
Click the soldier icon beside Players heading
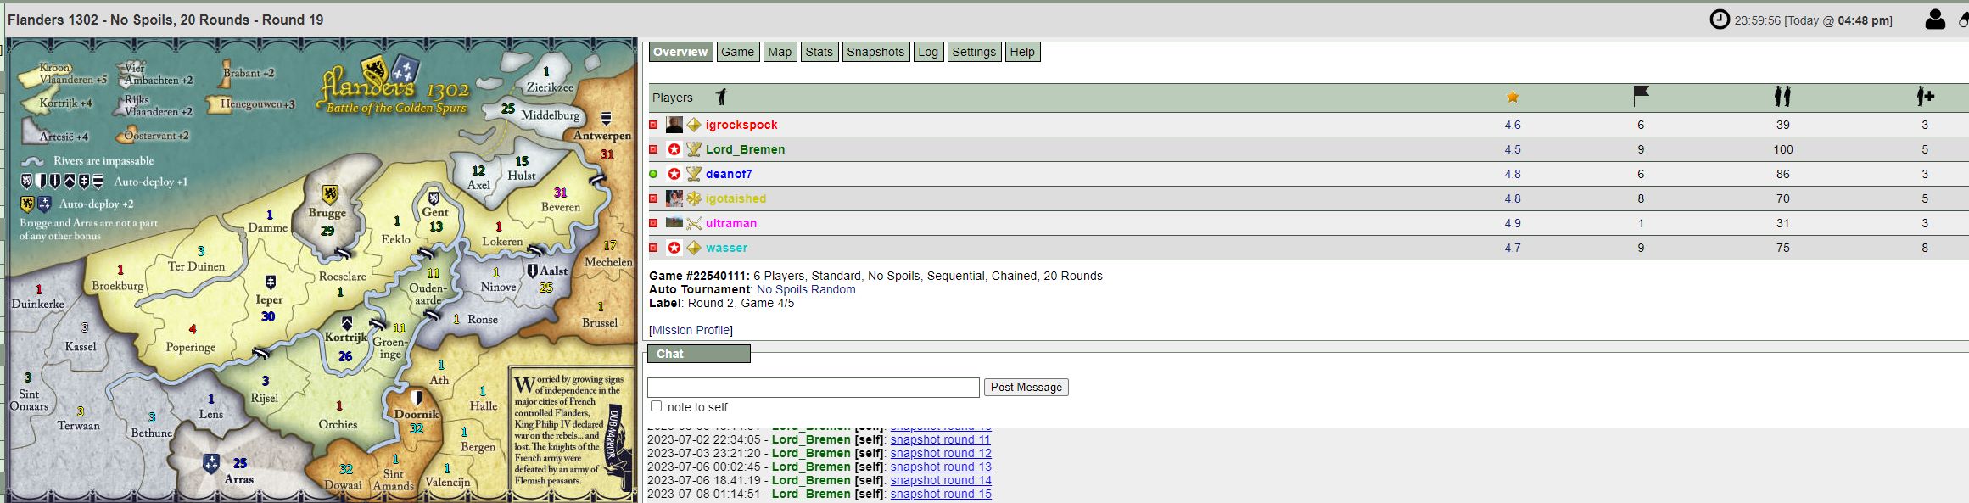click(x=721, y=98)
